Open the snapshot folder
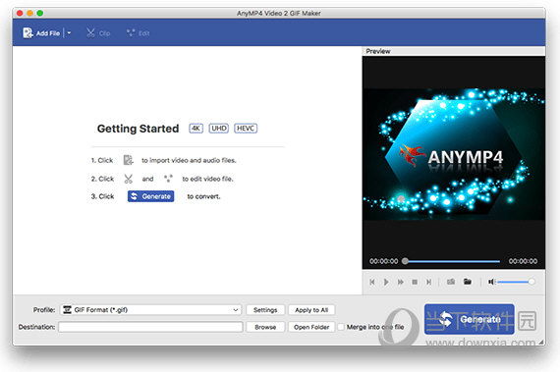The height and width of the screenshot is (372, 560). (x=468, y=282)
